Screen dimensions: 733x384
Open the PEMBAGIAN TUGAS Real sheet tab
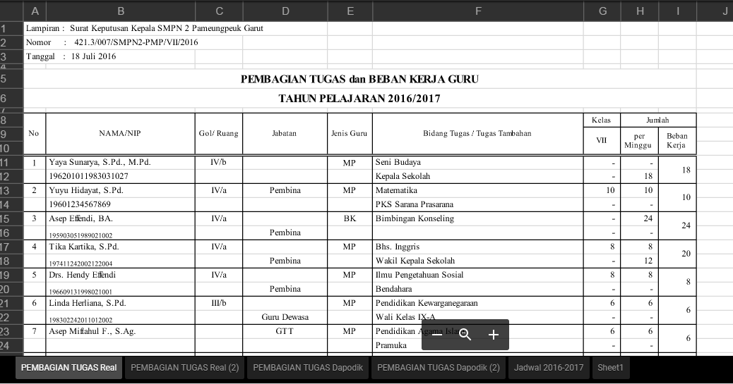click(x=69, y=368)
